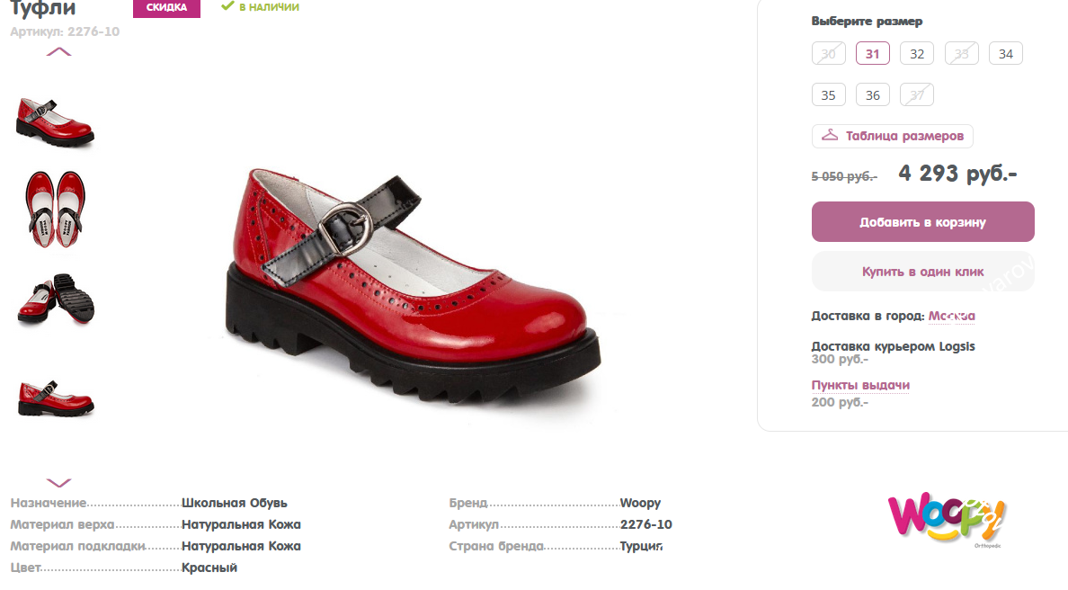Choose size 35
This screenshot has height=590, width=1068.
click(x=828, y=94)
